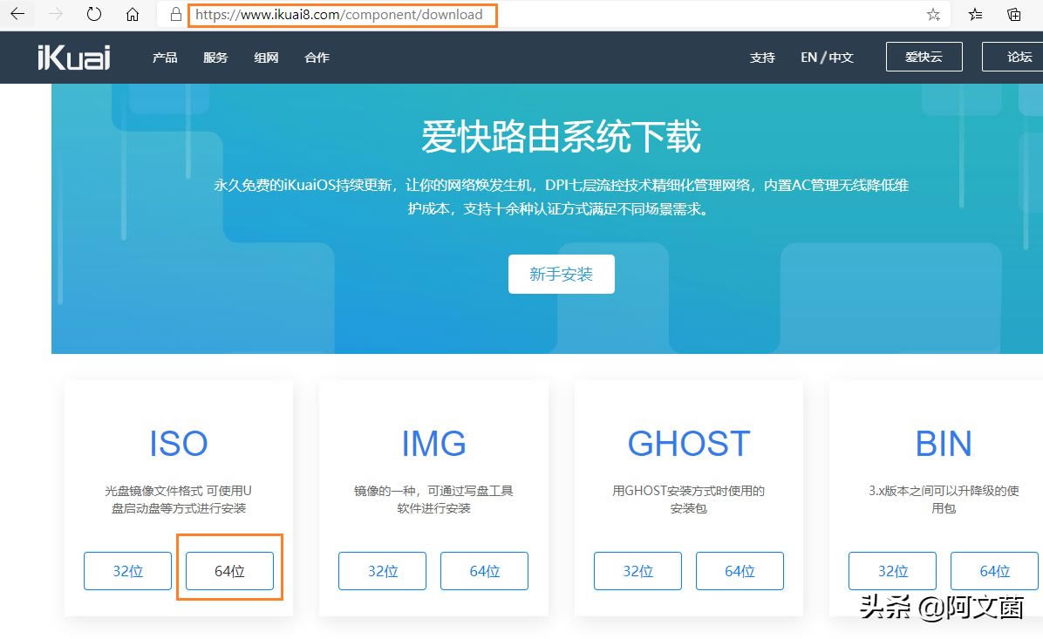Download BIN 64位 version
Screen dimensions: 1043x639
click(994, 571)
